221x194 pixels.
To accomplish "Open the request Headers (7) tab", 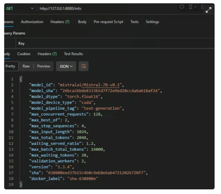I will 60,22.
